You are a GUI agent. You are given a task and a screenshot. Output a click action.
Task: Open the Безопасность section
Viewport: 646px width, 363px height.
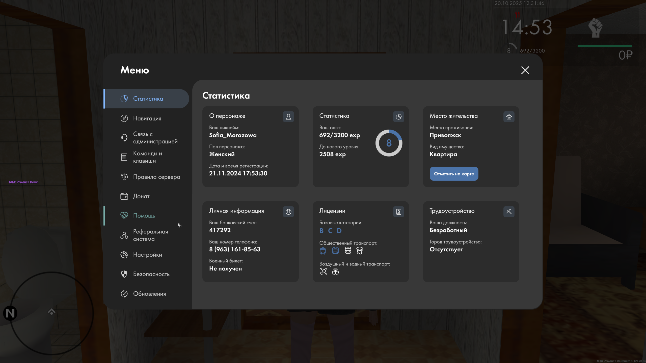(x=151, y=274)
